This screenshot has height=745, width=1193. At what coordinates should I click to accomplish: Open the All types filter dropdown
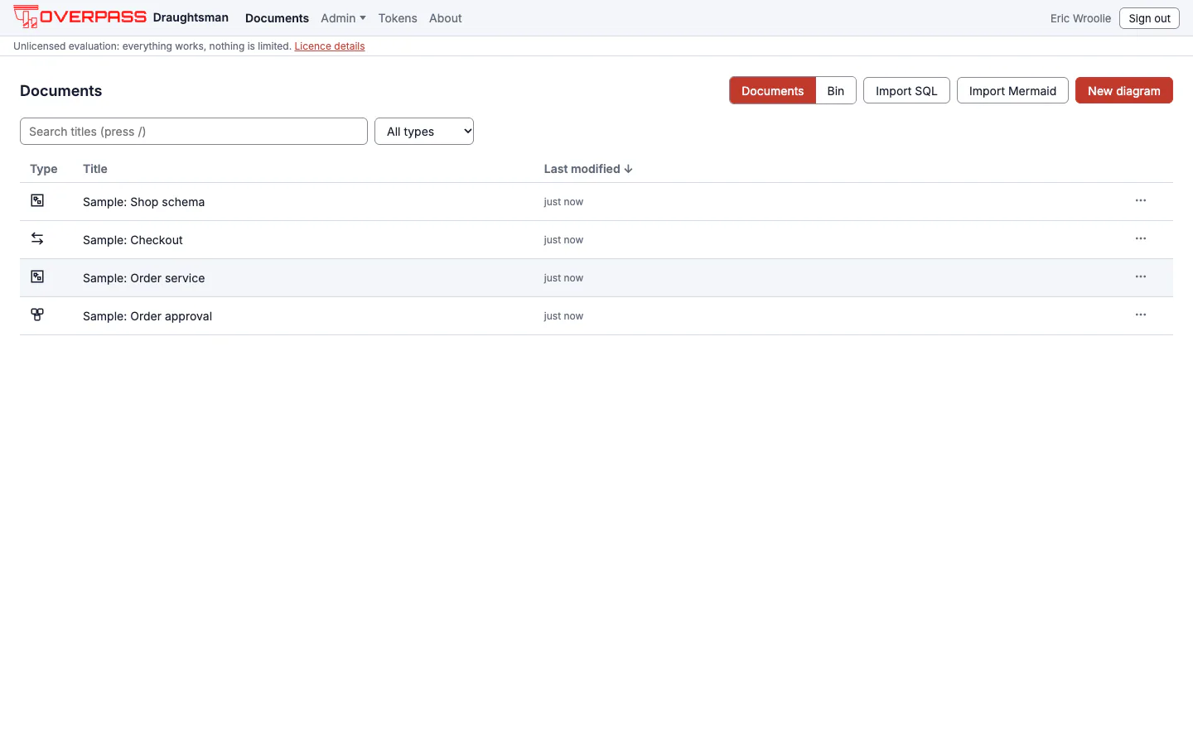point(424,132)
